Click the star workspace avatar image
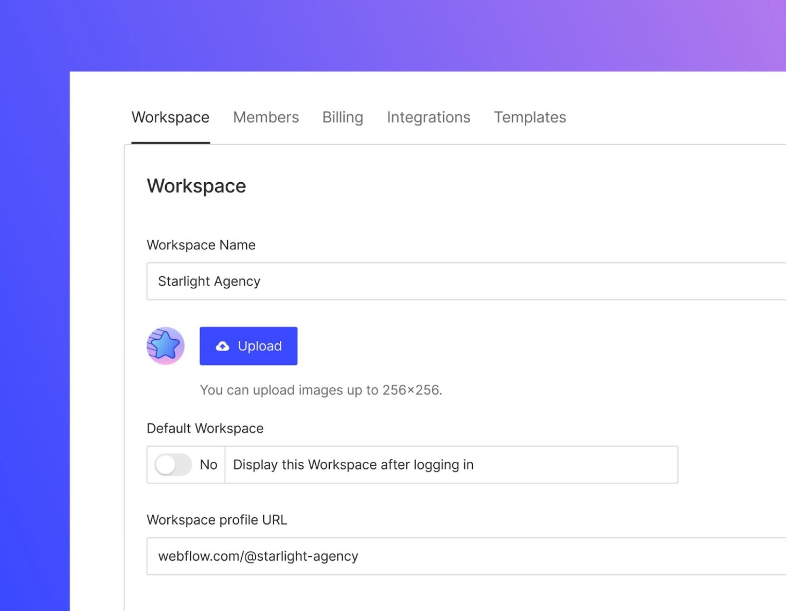Image resolution: width=786 pixels, height=611 pixels. pos(166,346)
